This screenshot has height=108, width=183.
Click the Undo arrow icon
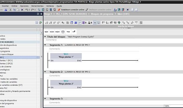27,10
